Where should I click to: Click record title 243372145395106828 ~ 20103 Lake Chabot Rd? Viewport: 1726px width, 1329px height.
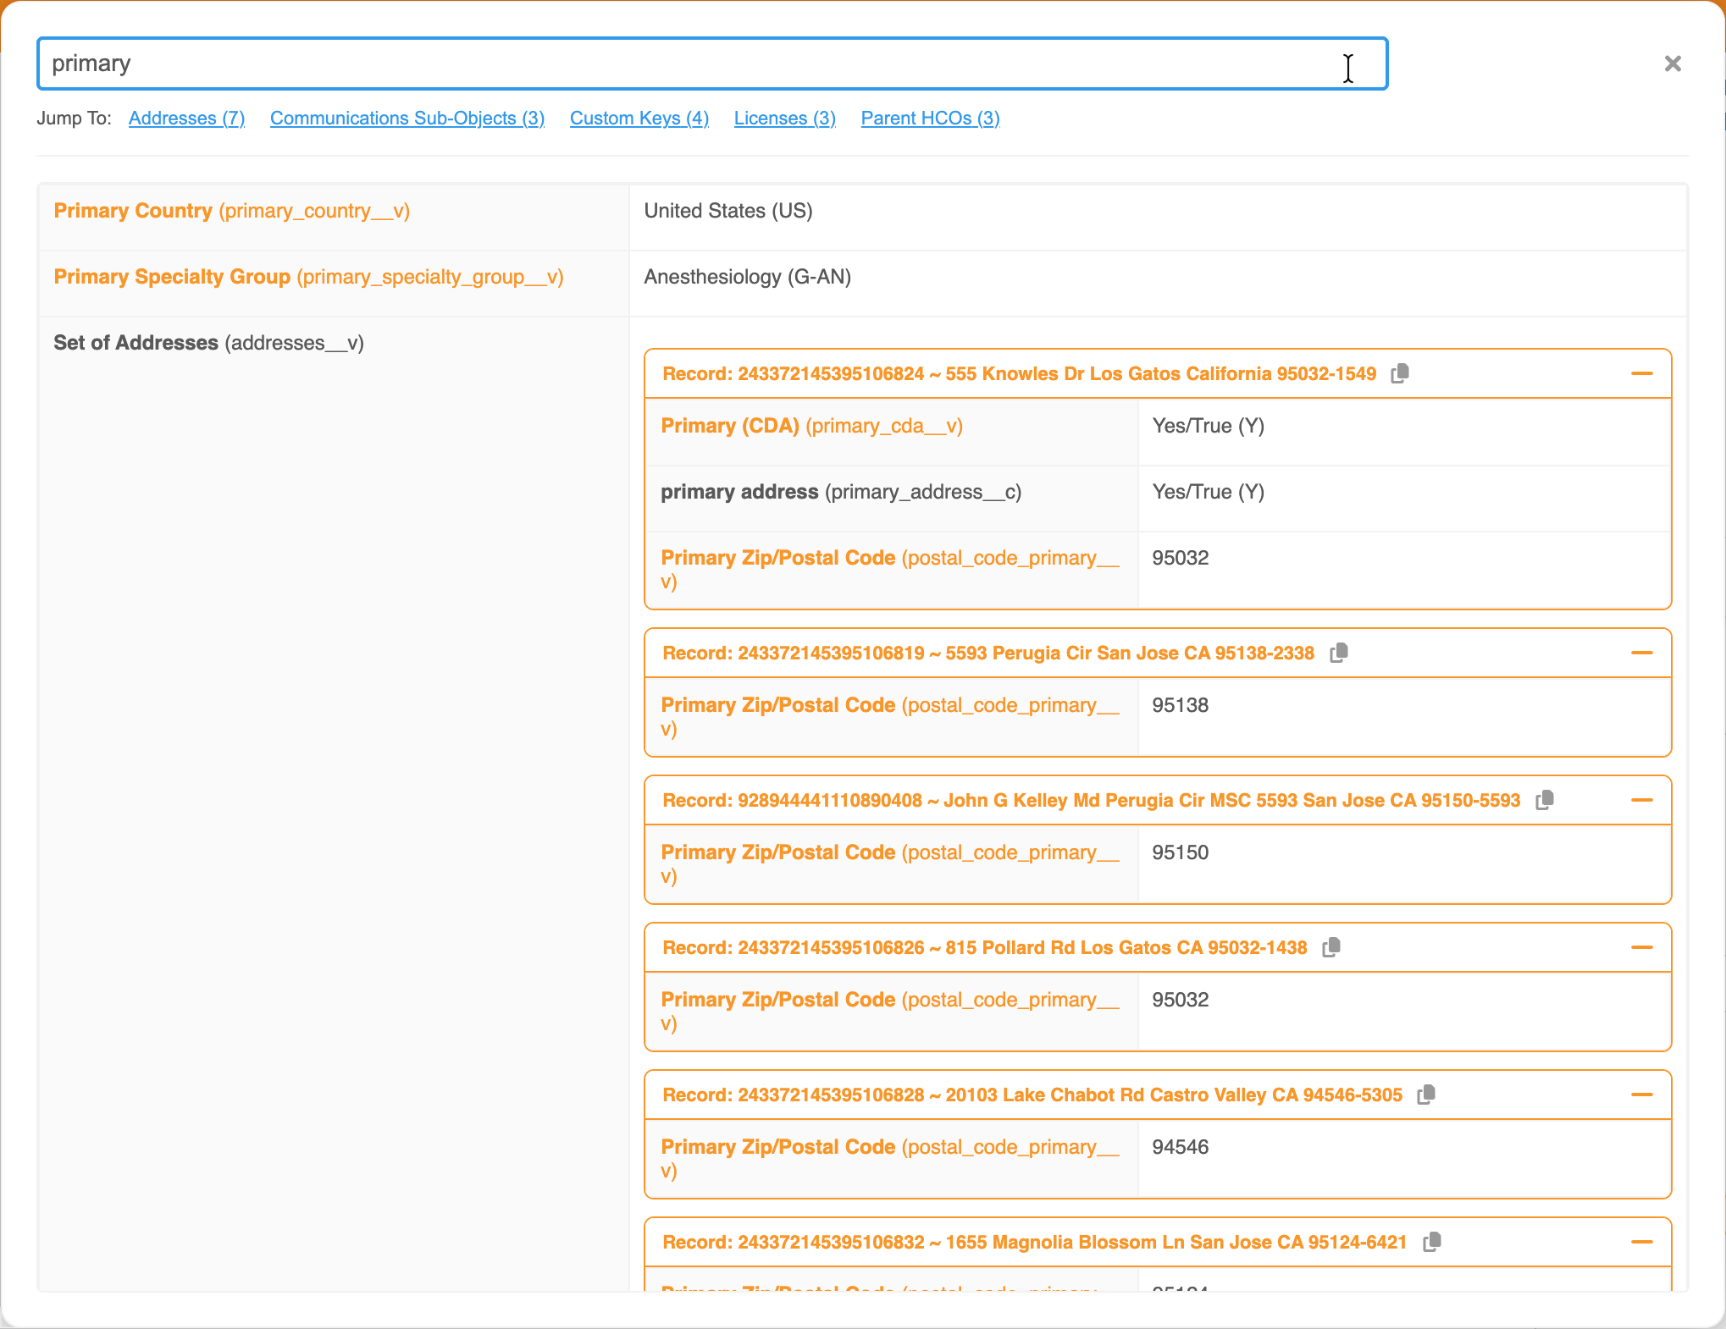pos(1032,1095)
